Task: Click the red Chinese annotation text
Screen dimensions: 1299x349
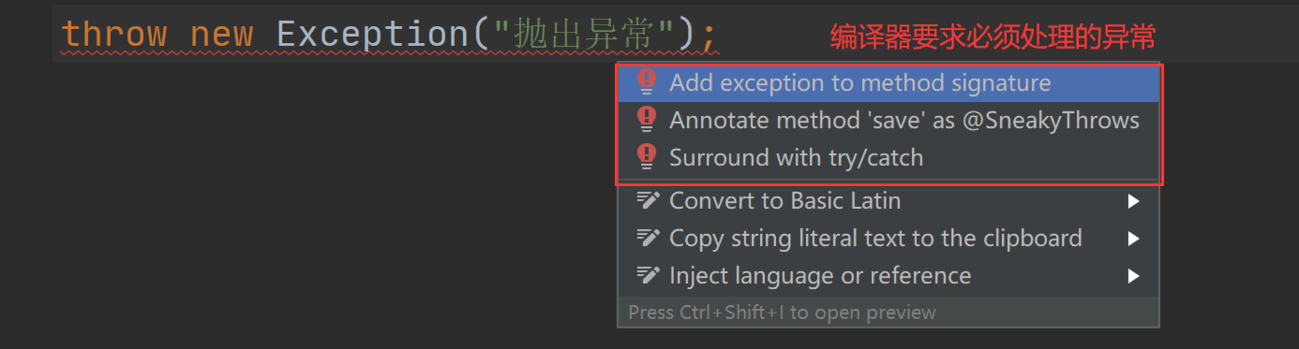Action: (x=993, y=37)
